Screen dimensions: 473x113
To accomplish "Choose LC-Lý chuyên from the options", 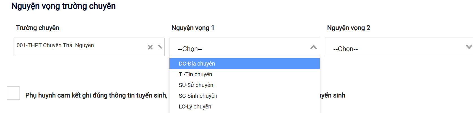I will tap(195, 107).
